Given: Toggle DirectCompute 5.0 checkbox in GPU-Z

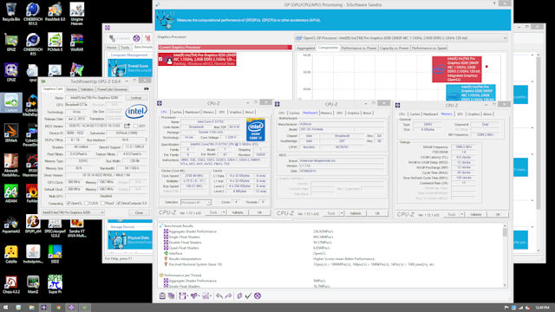Looking at the screenshot, I should (x=119, y=203).
